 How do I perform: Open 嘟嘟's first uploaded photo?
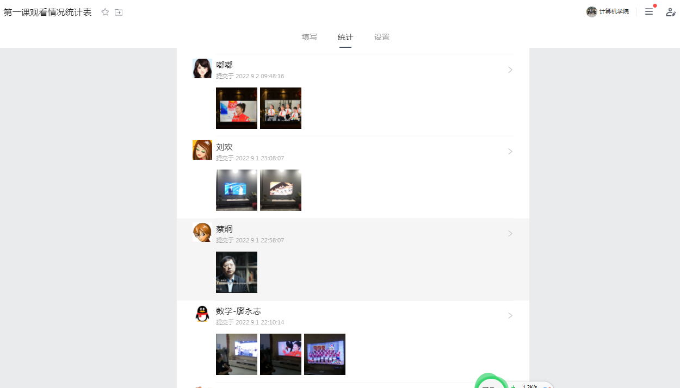[x=237, y=108]
